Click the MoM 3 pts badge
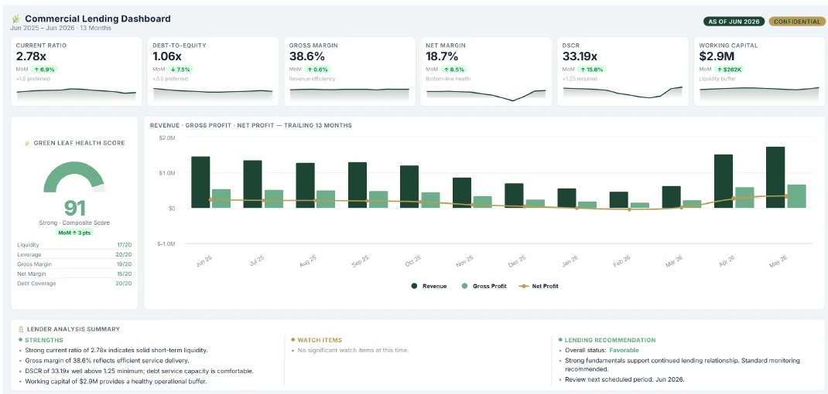The width and height of the screenshot is (828, 394). pyautogui.click(x=74, y=233)
